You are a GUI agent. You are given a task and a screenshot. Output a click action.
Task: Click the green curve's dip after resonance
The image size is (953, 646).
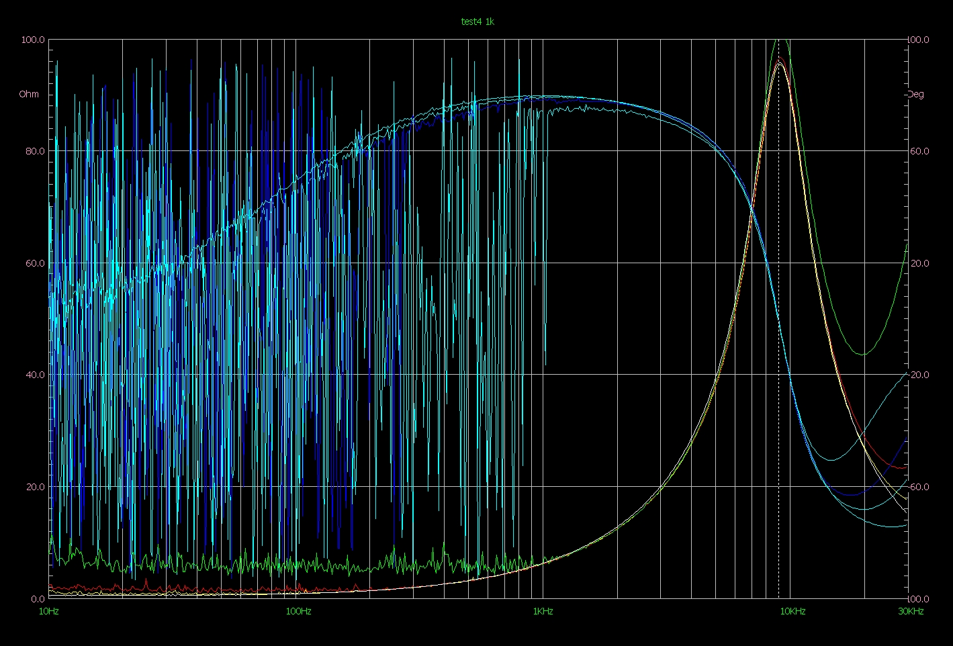pos(864,353)
